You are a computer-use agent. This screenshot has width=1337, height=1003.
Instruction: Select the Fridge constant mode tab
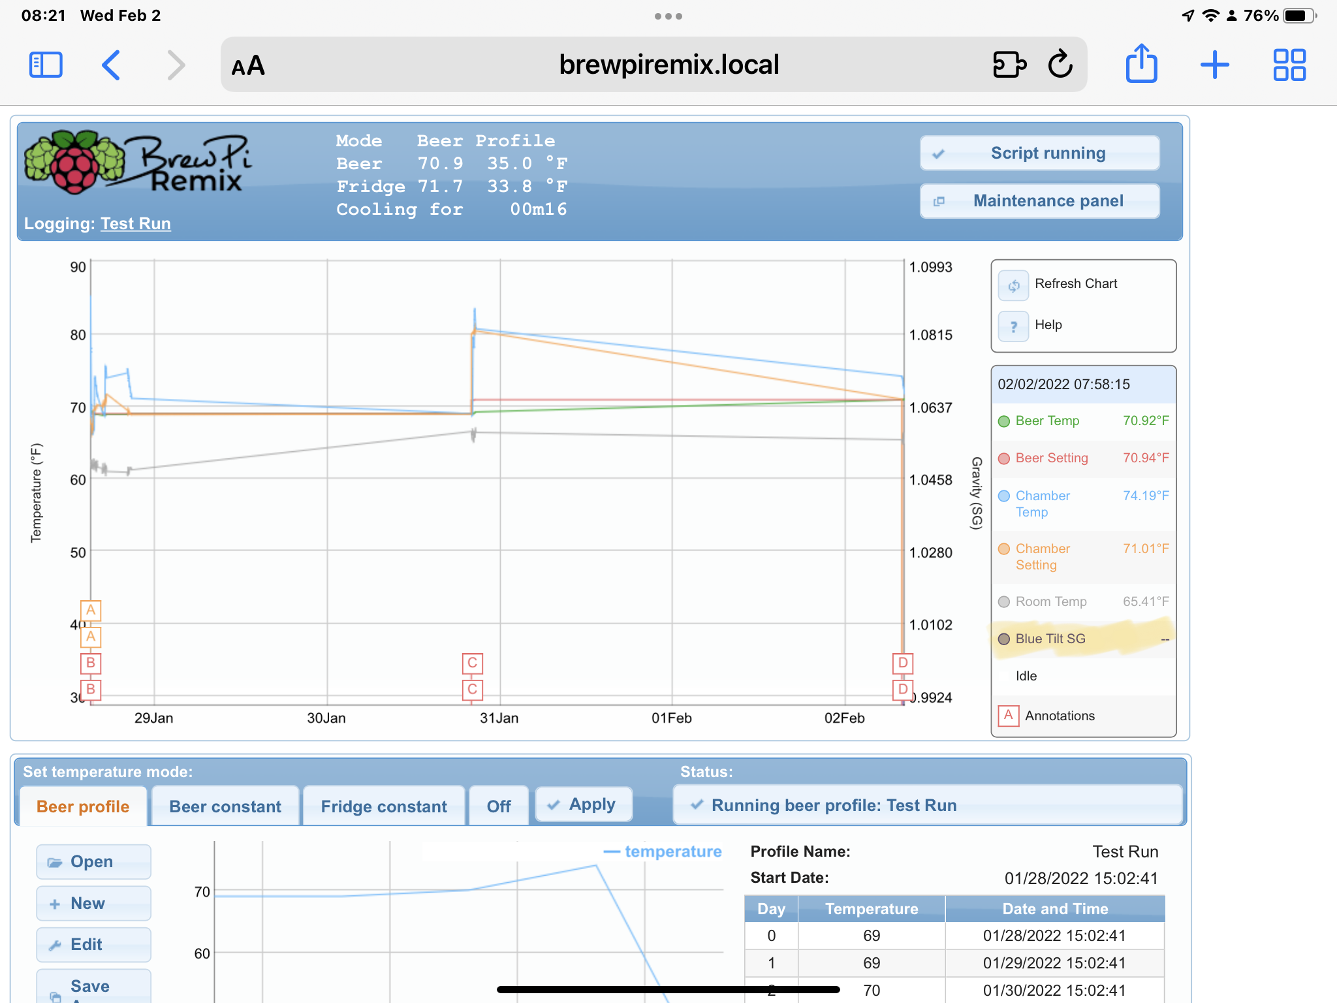(384, 806)
